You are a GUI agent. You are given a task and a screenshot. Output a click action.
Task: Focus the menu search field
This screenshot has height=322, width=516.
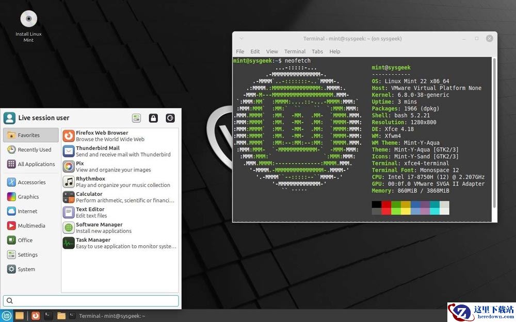(x=91, y=300)
